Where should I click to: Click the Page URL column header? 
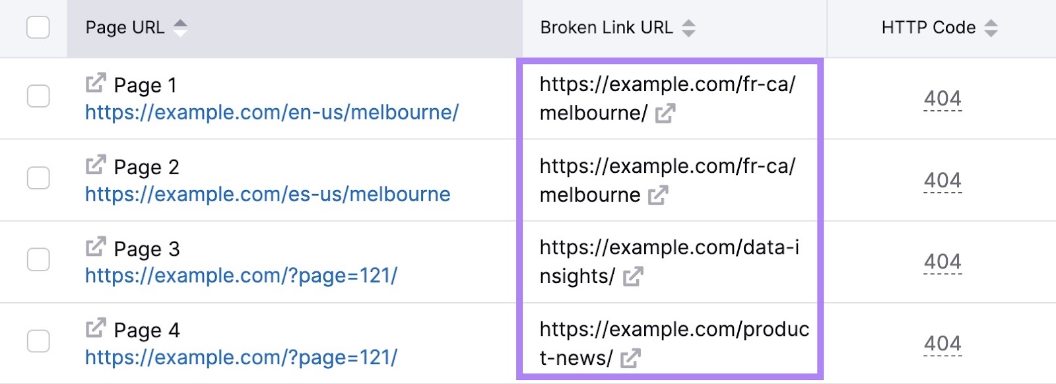[x=125, y=28]
